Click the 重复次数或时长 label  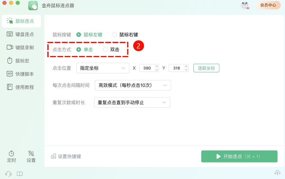coord(69,102)
